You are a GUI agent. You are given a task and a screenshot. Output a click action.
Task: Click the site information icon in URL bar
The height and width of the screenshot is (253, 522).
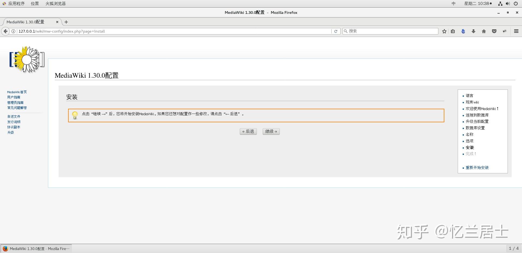click(x=13, y=31)
